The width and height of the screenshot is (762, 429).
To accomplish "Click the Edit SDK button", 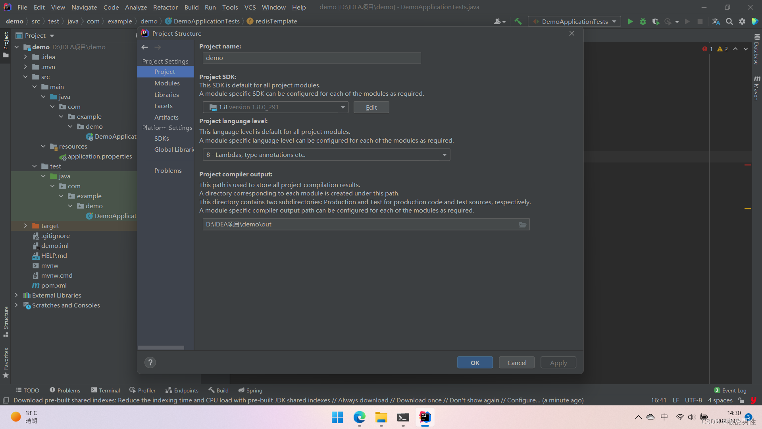I will (x=371, y=107).
